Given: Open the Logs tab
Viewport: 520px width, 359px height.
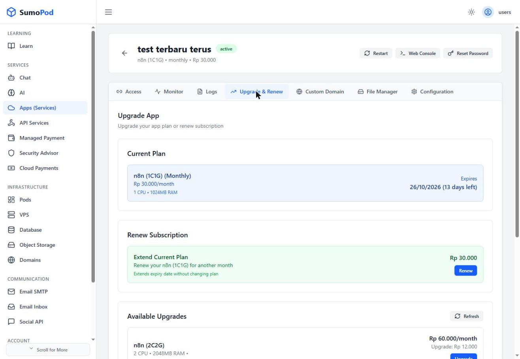Looking at the screenshot, I should (x=207, y=91).
